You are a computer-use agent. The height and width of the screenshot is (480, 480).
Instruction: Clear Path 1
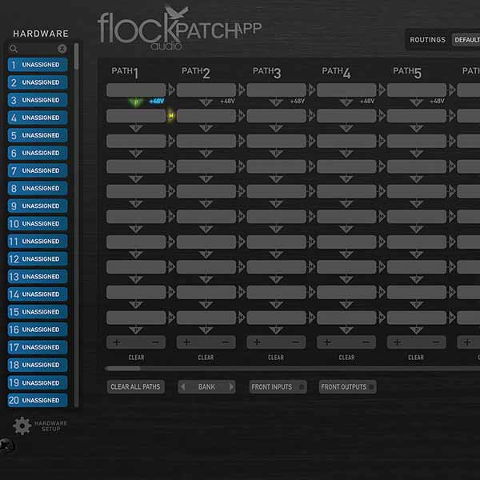point(136,358)
